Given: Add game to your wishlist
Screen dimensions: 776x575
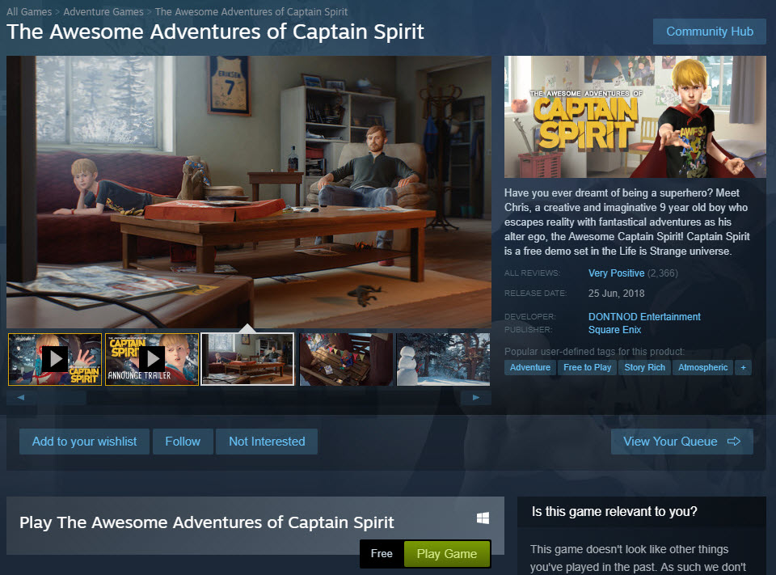Looking at the screenshot, I should [x=84, y=442].
